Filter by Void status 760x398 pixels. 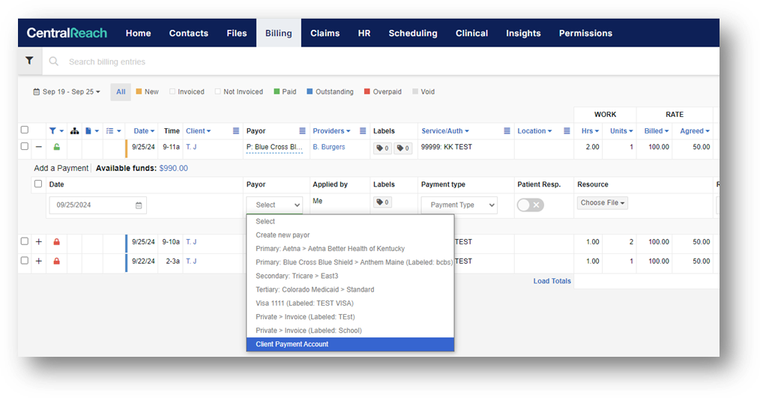coord(423,91)
